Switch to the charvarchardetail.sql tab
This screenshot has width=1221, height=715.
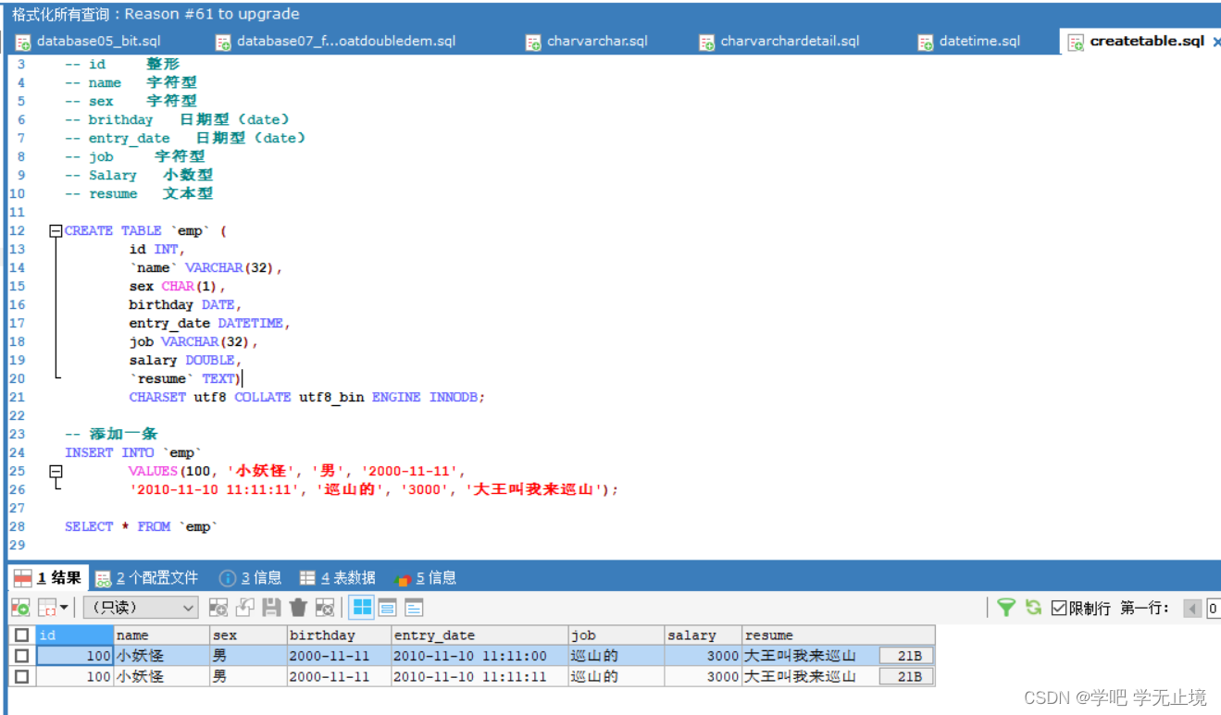[x=779, y=42]
